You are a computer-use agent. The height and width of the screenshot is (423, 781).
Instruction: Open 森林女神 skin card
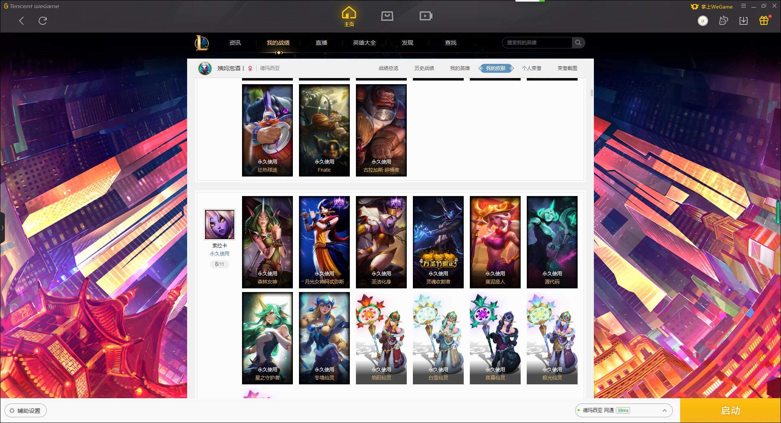pos(267,242)
